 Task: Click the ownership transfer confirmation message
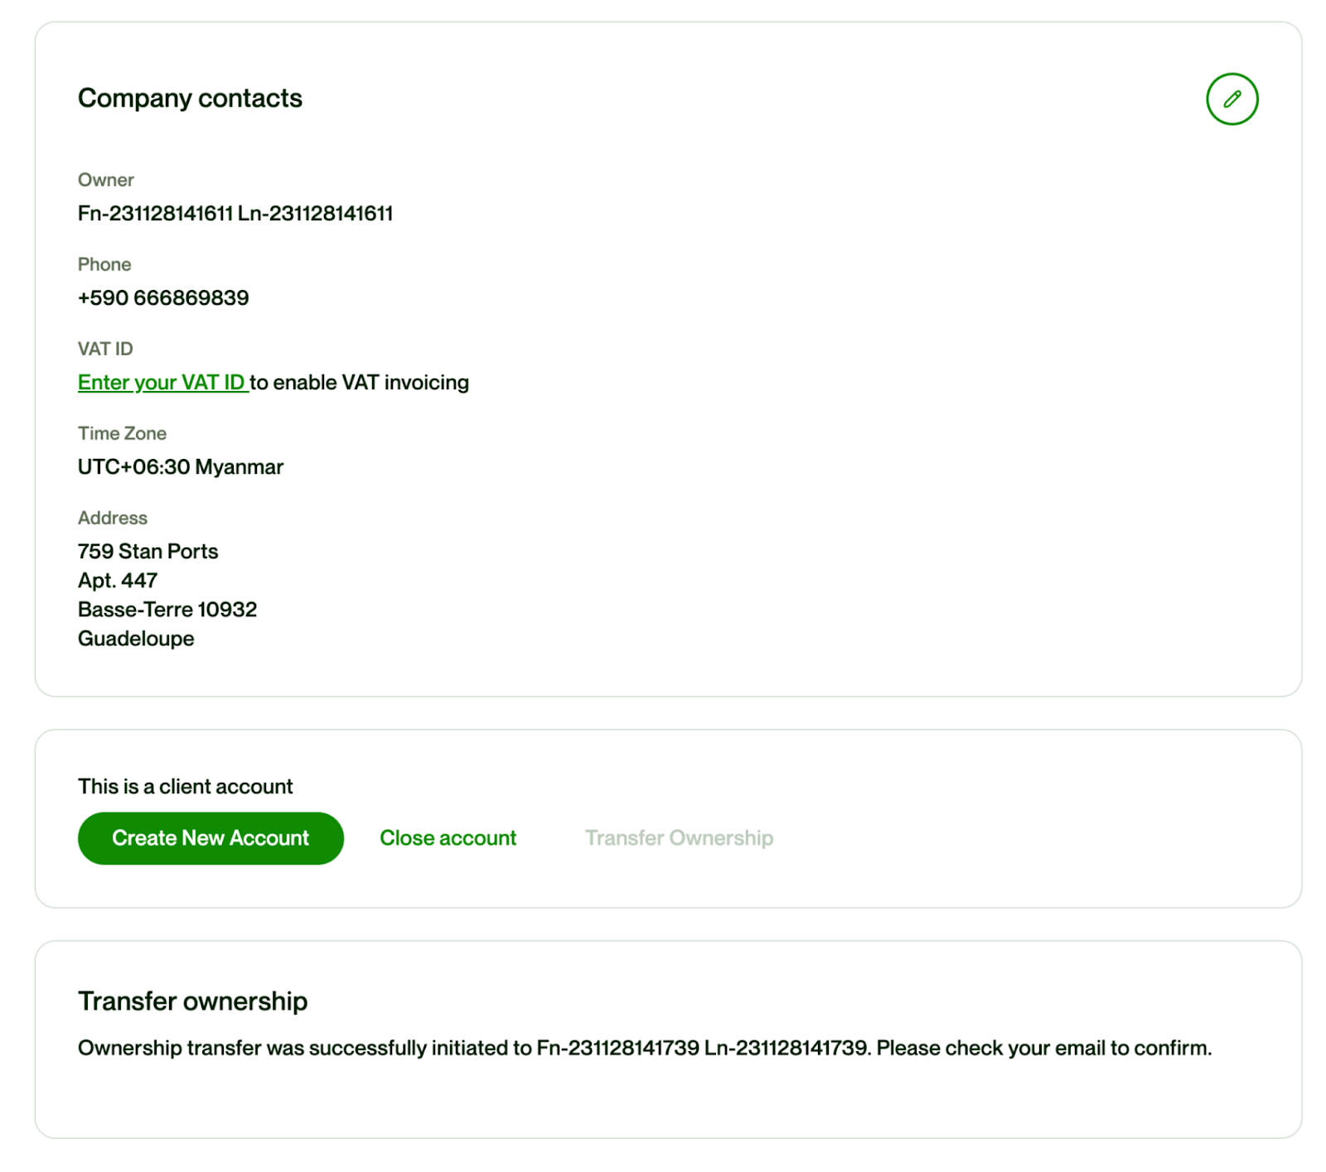[644, 1049]
